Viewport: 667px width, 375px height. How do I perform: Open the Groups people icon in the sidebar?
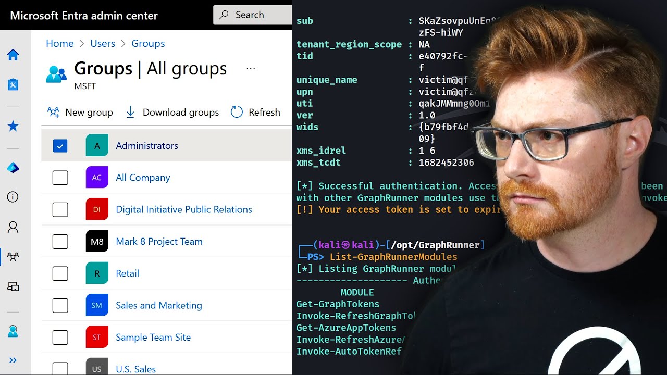(13, 256)
